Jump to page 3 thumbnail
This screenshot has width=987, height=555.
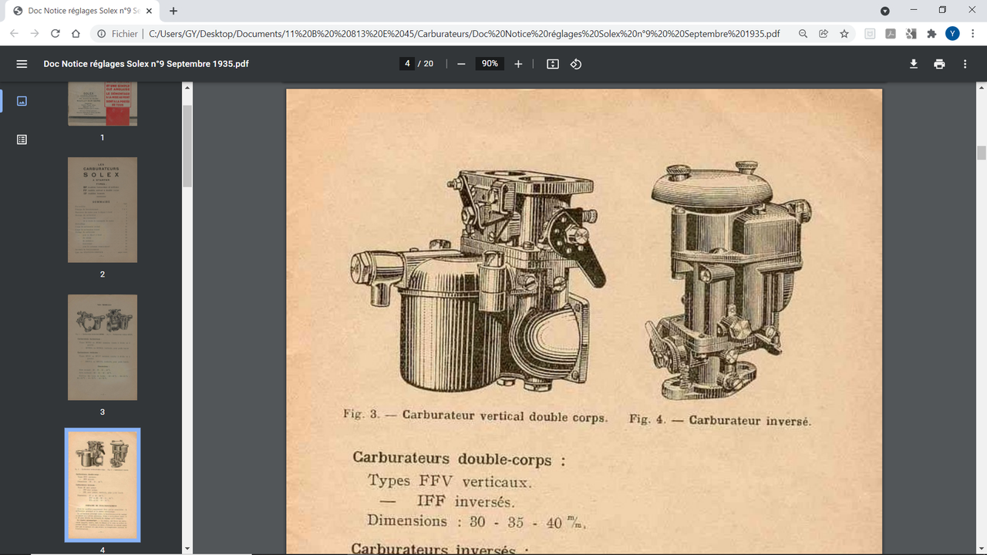click(x=103, y=347)
